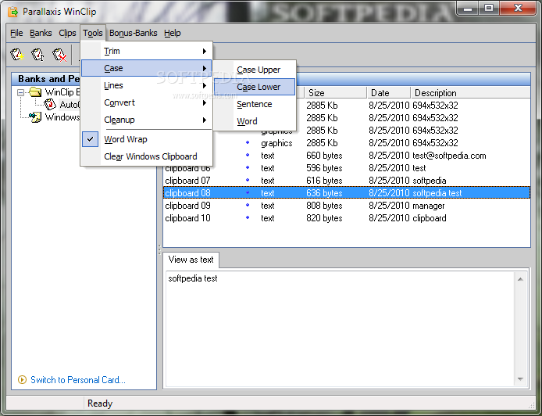Open the Clips menu

click(x=67, y=33)
